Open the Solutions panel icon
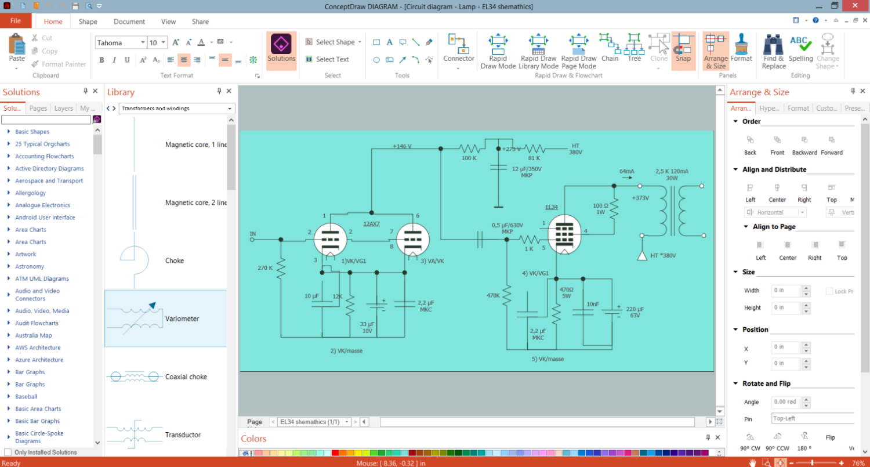The height and width of the screenshot is (467, 870). tap(281, 49)
